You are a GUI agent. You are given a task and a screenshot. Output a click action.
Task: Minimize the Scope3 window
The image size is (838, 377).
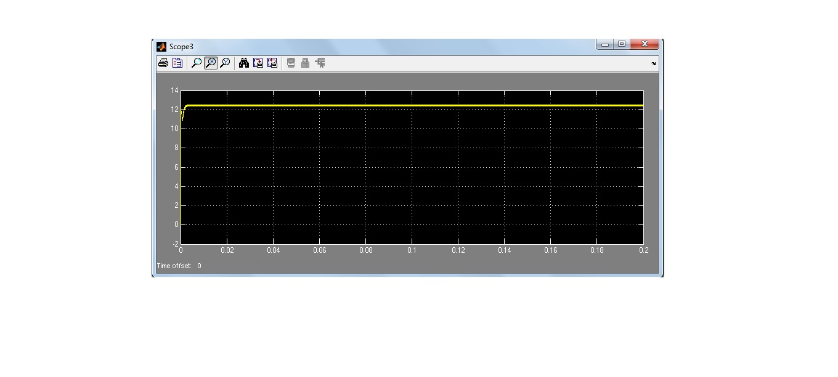(x=605, y=44)
